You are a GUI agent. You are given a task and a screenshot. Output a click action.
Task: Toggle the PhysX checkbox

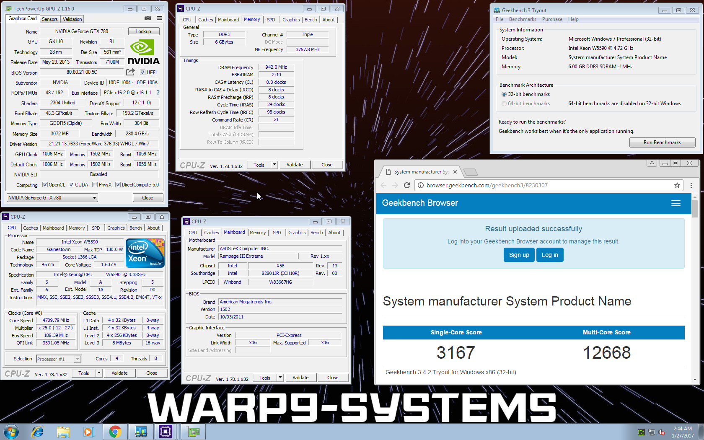(95, 185)
